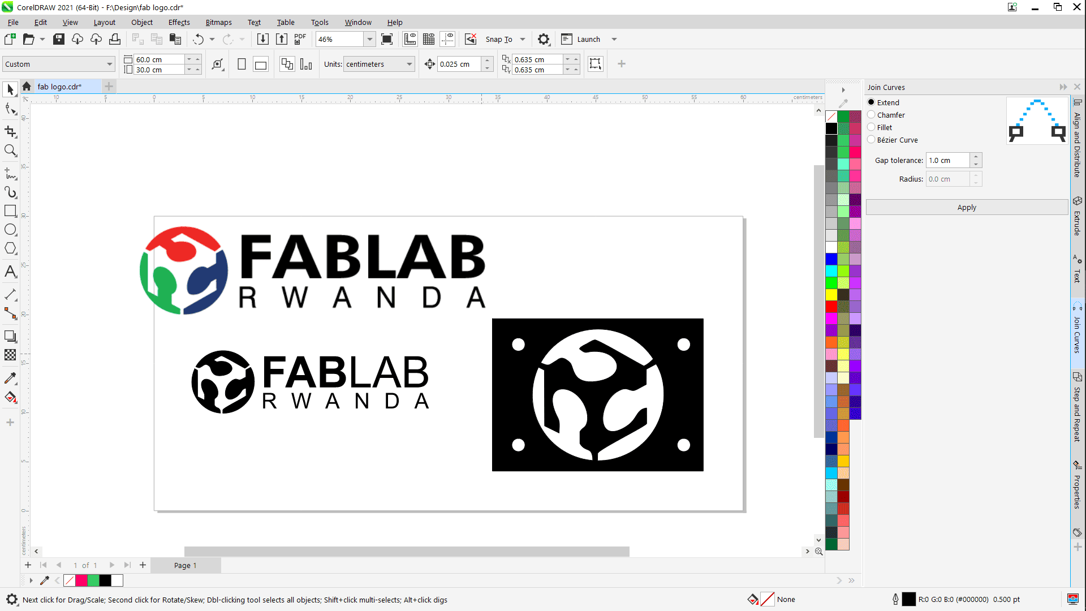Select the Drop Shadow tool
1086x611 pixels.
pos(10,336)
